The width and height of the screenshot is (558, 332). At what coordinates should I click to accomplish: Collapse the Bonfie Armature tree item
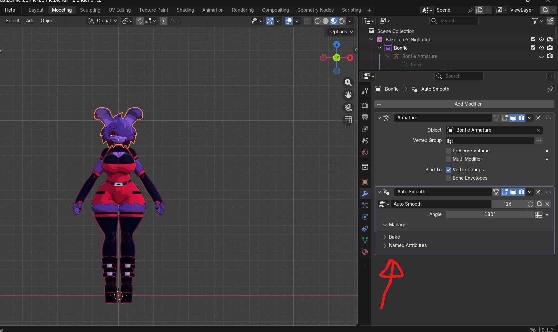click(388, 56)
